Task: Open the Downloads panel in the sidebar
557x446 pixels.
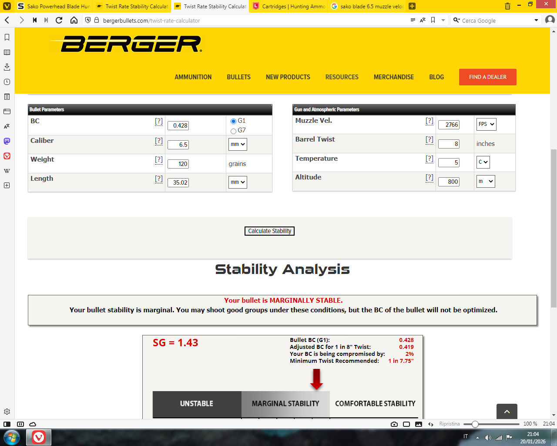Action: (x=7, y=67)
